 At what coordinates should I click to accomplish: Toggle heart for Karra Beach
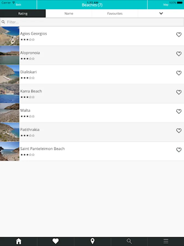(179, 92)
